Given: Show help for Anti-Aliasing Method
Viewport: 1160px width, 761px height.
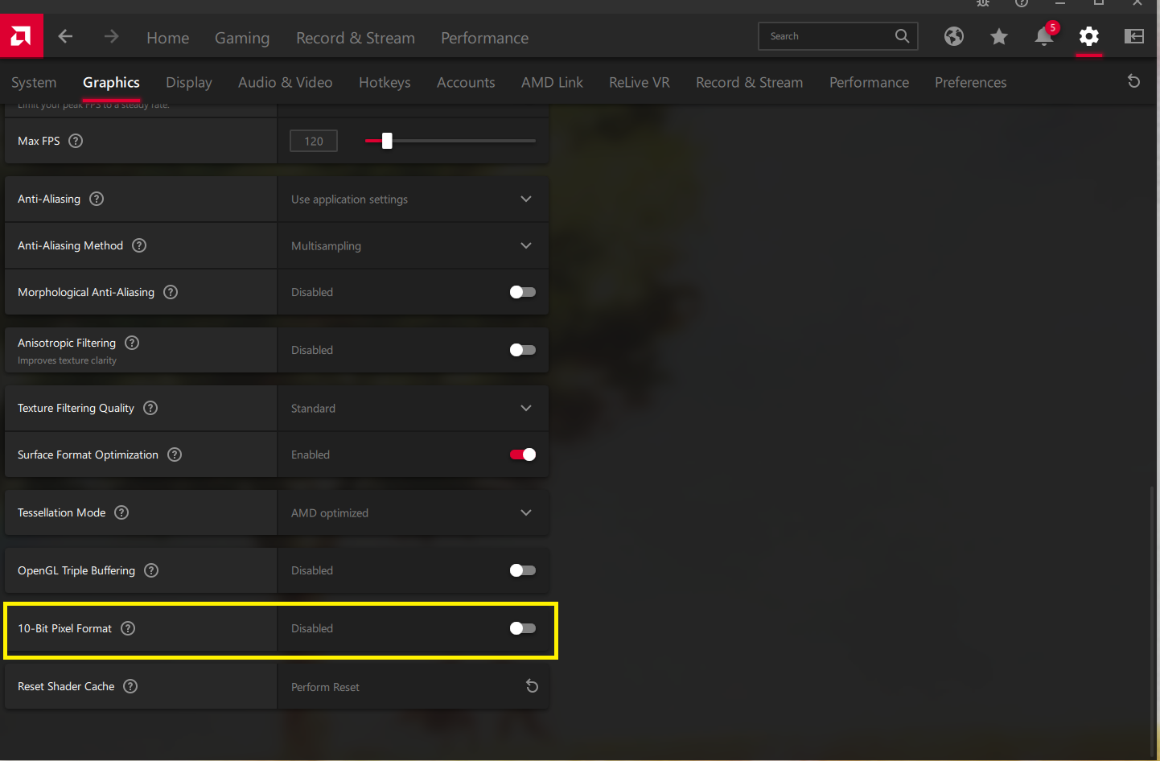Looking at the screenshot, I should click(x=139, y=245).
